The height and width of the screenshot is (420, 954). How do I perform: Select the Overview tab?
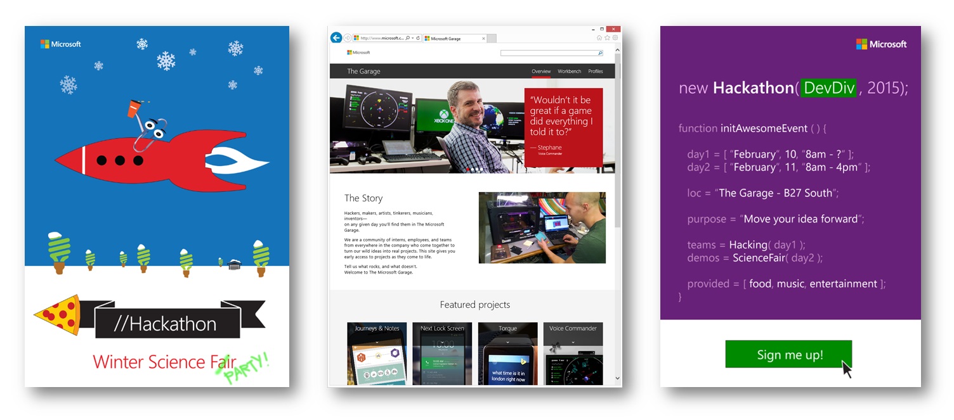pos(541,72)
